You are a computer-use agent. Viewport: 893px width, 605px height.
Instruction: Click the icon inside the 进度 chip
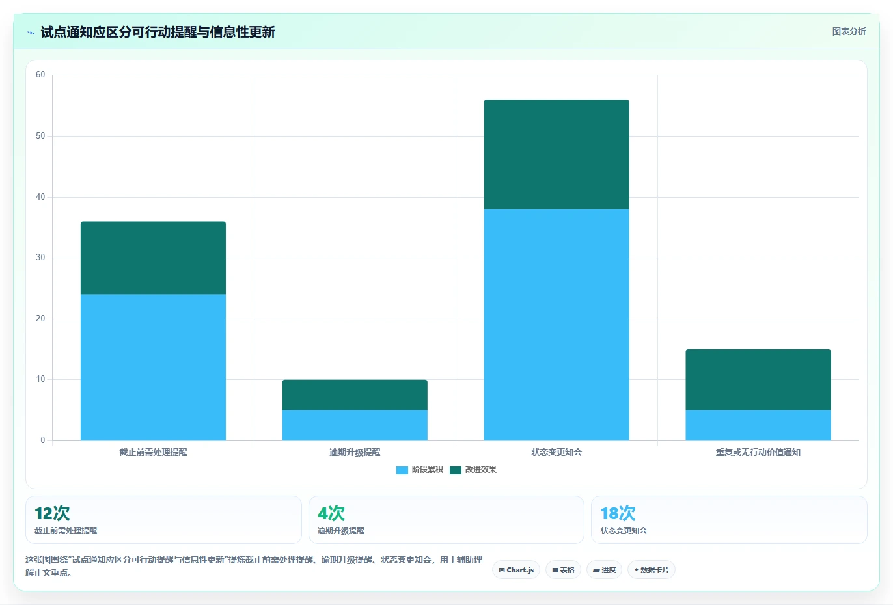[596, 571]
